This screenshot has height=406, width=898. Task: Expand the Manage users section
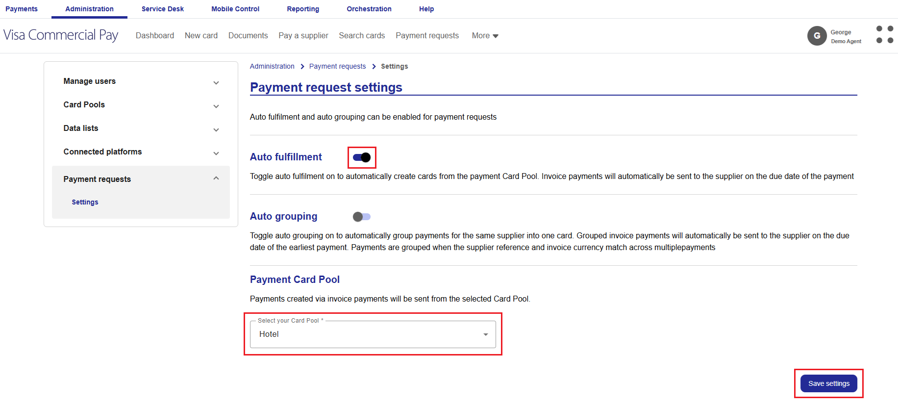[x=141, y=81]
